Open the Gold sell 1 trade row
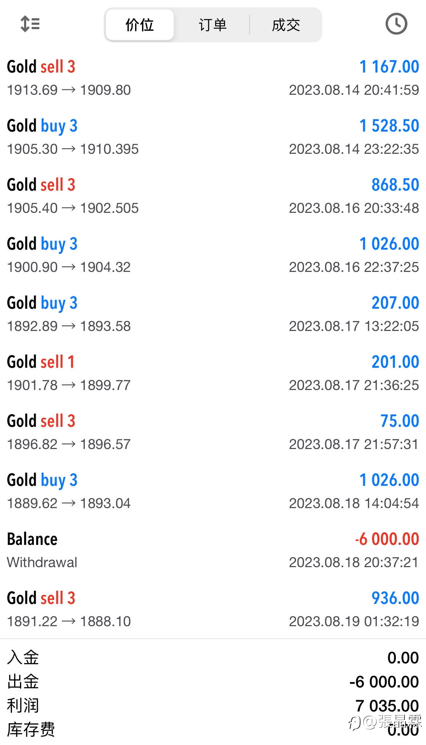The width and height of the screenshot is (426, 745). click(213, 373)
